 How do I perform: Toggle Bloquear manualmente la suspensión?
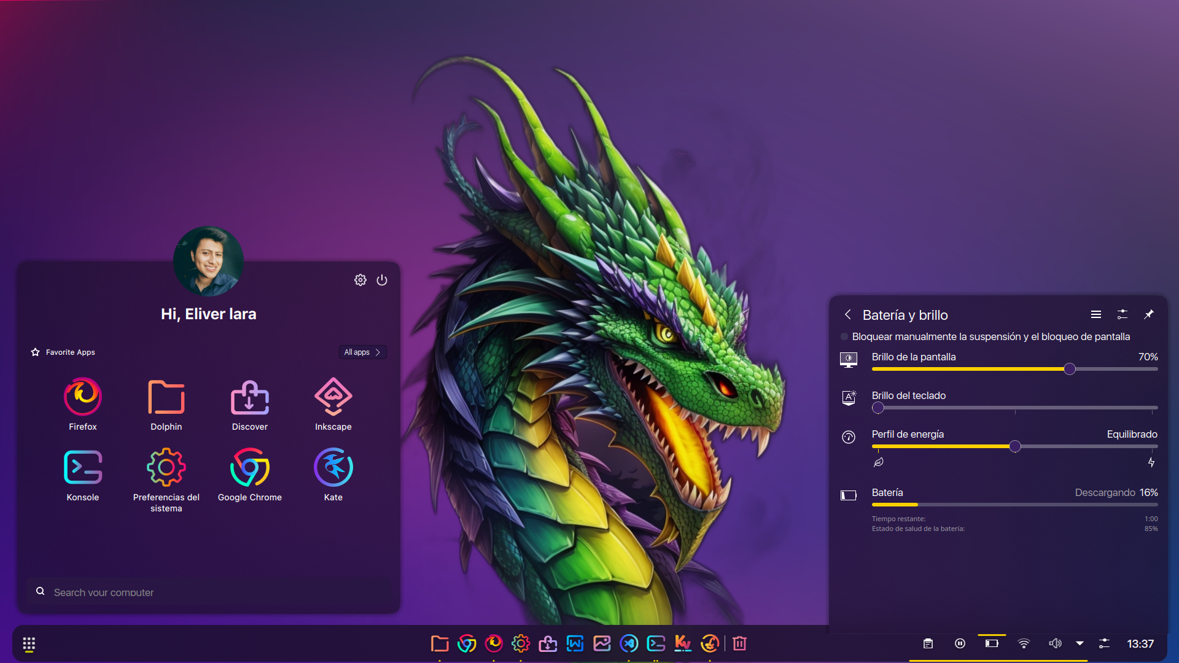coord(985,336)
